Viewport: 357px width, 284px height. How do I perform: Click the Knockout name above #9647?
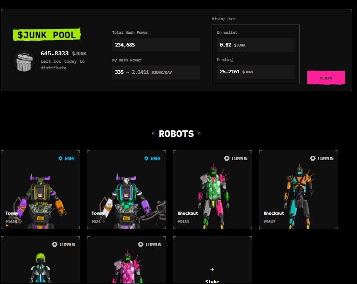(x=274, y=213)
